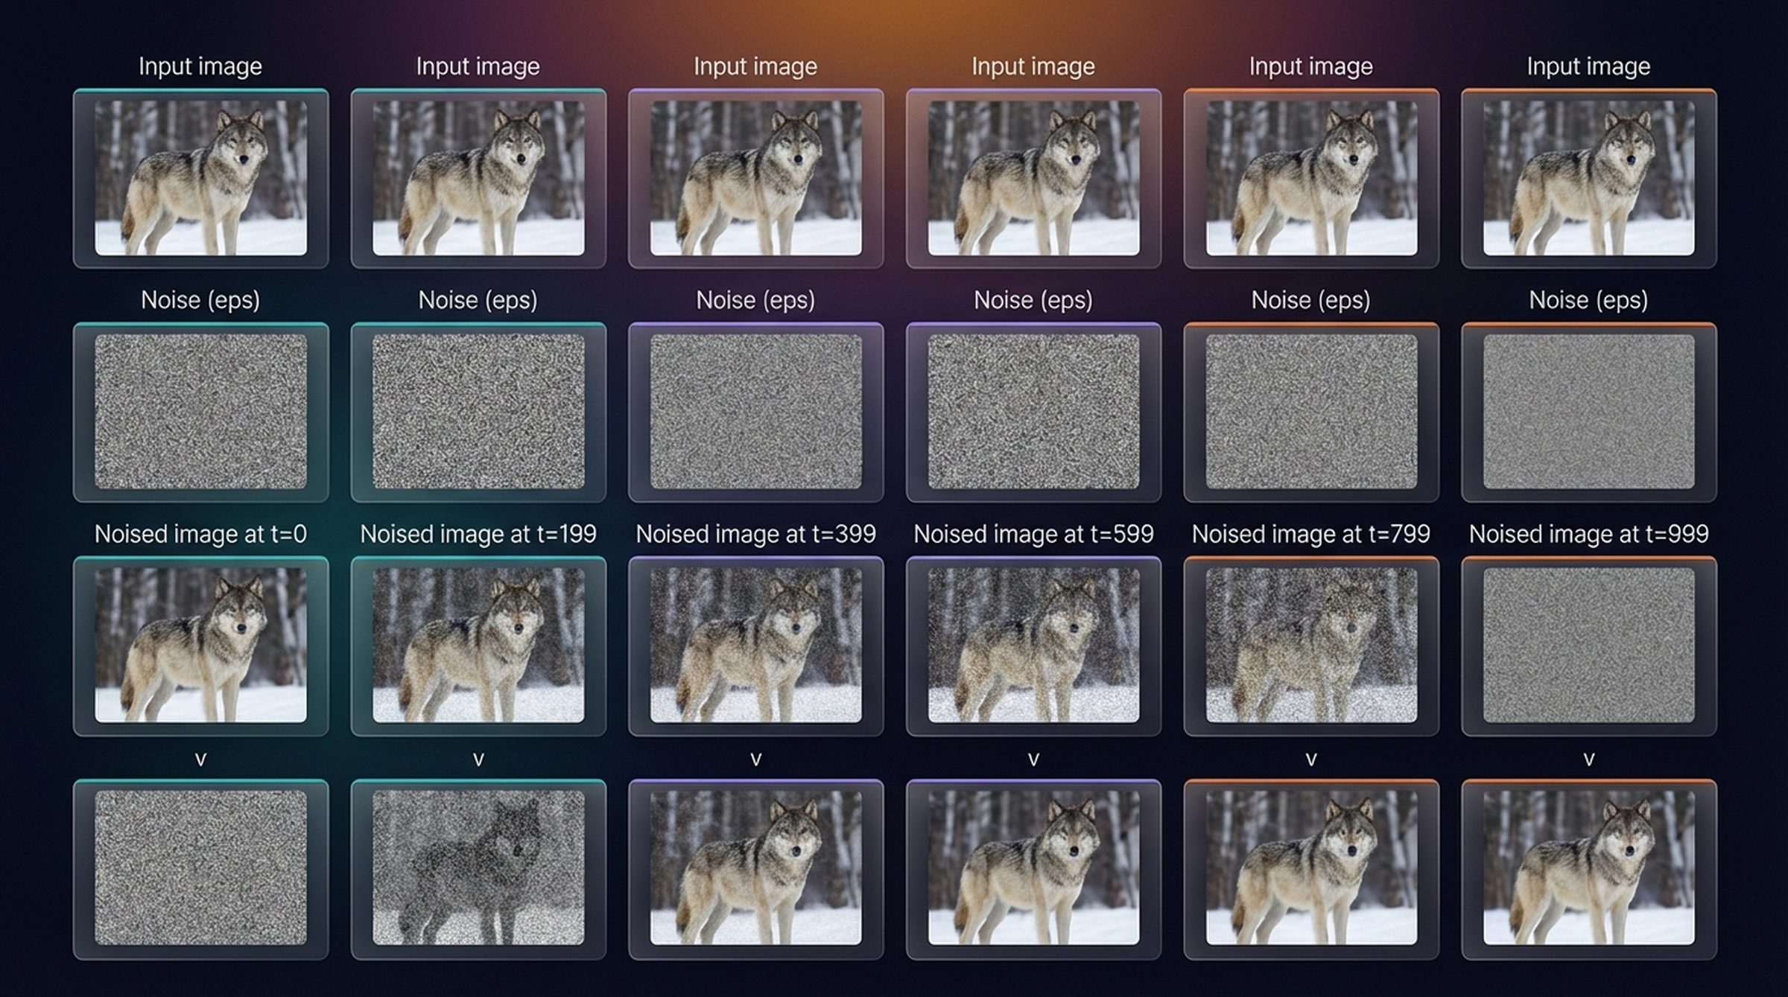Click the 'Input image' label in the t=599 column
This screenshot has width=1788, height=997.
(x=1033, y=67)
